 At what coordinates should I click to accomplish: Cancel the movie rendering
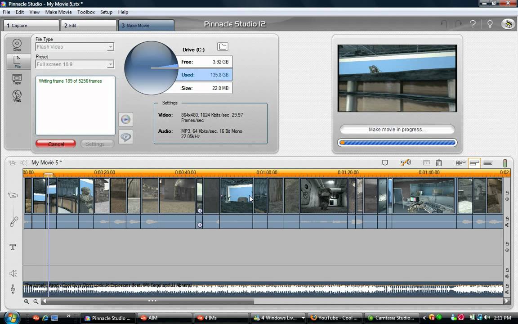click(x=56, y=144)
